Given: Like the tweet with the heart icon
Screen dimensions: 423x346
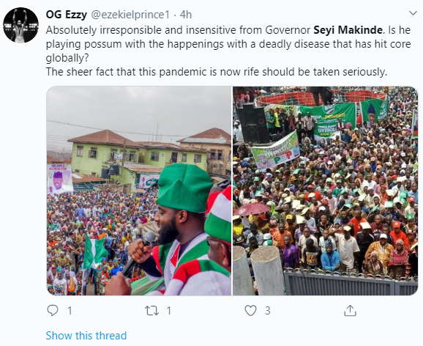Looking at the screenshot, I should [x=250, y=311].
